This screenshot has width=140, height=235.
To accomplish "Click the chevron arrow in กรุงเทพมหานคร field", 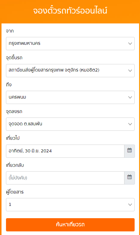I will [x=130, y=44].
